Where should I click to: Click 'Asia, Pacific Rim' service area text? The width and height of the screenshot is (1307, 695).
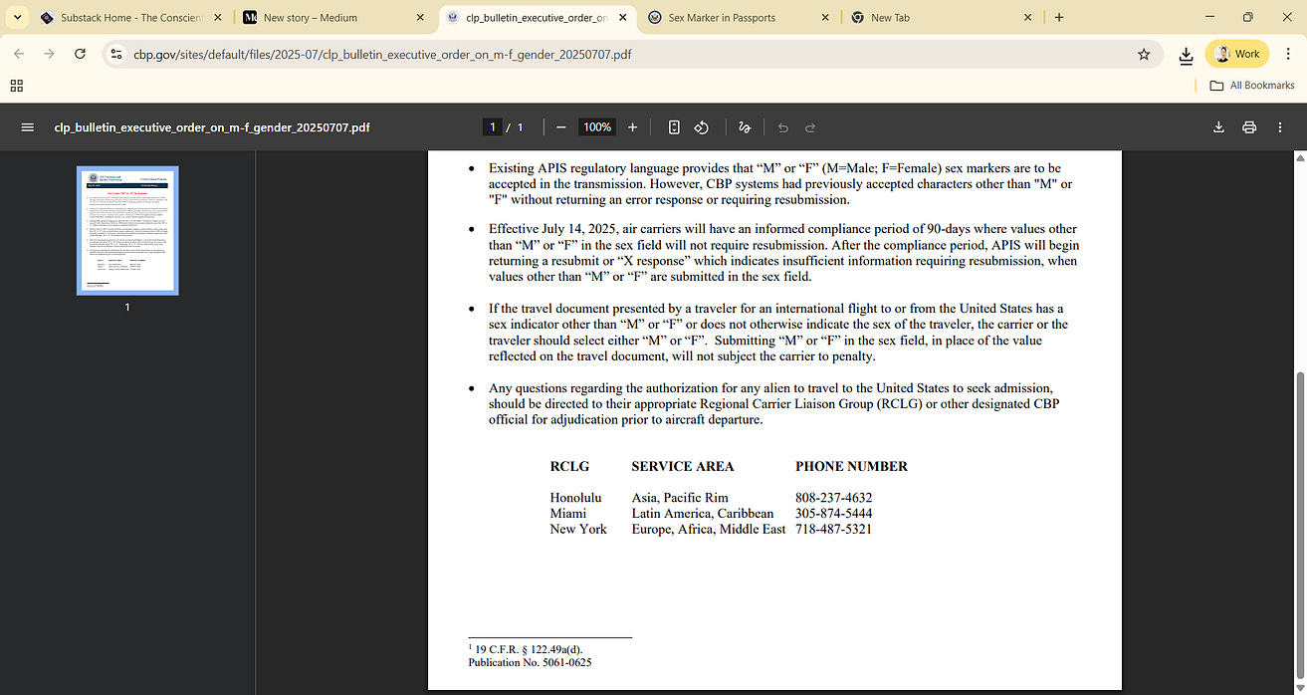(x=680, y=498)
